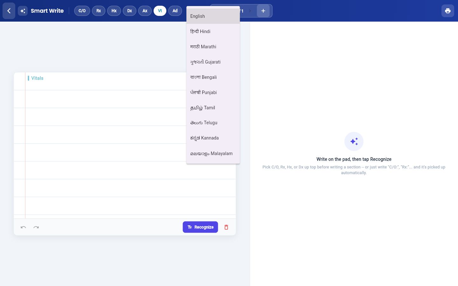Choose the Dx section chip
This screenshot has height=286, width=458.
click(129, 11)
